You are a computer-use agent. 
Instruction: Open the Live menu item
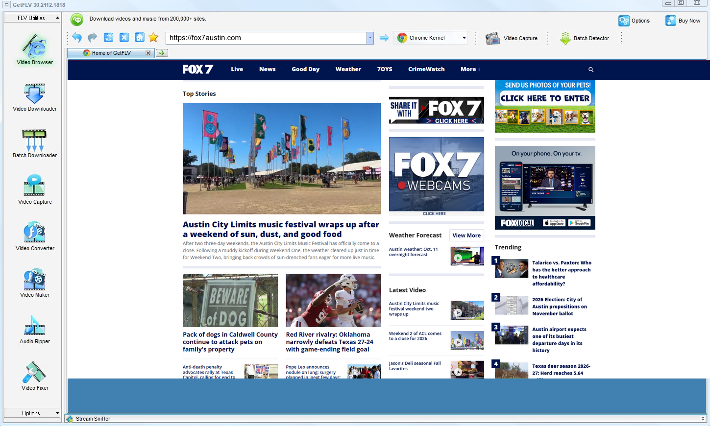click(x=237, y=70)
